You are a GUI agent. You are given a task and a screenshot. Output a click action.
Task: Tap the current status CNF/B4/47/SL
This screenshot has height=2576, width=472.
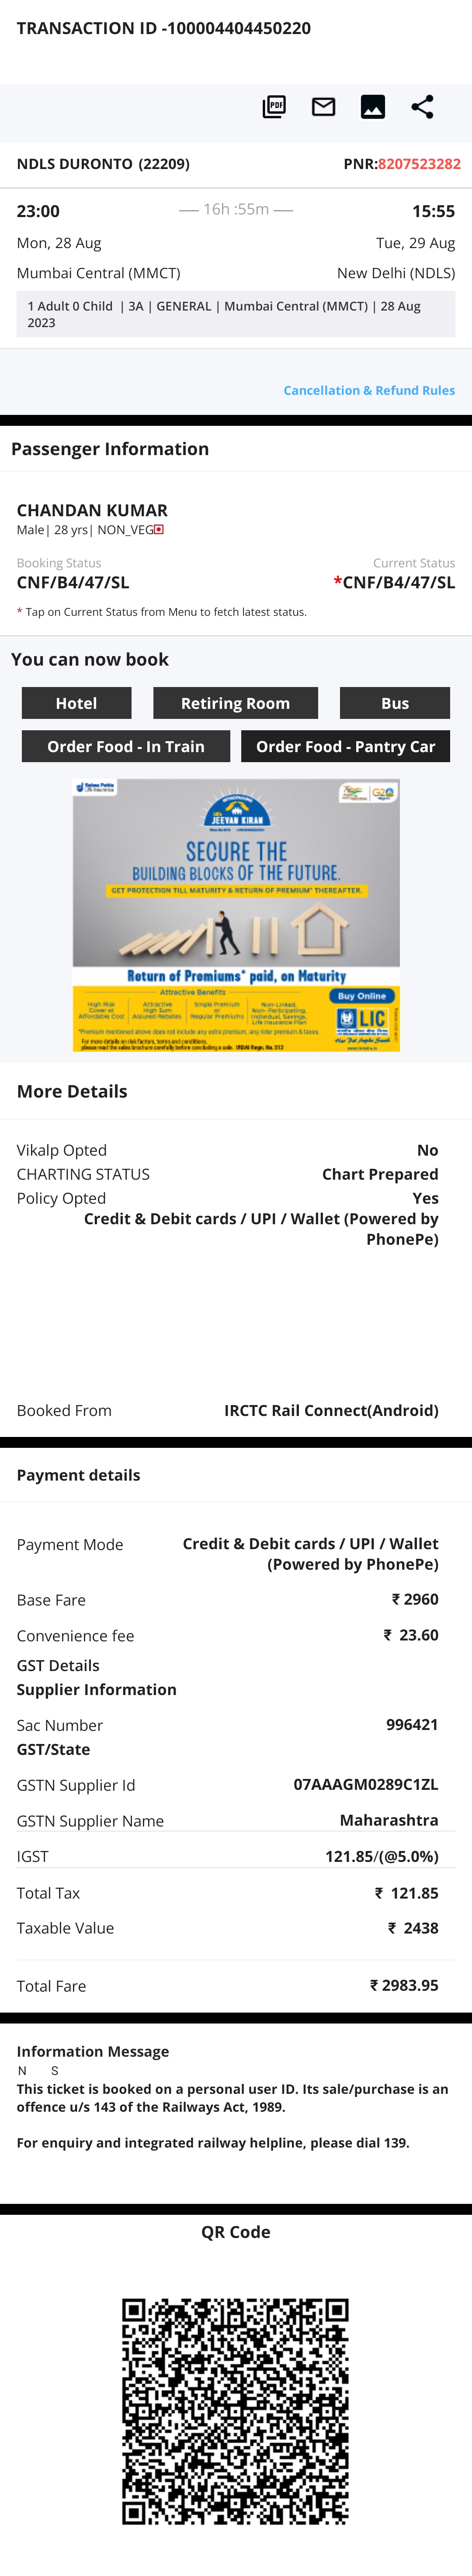tap(395, 582)
